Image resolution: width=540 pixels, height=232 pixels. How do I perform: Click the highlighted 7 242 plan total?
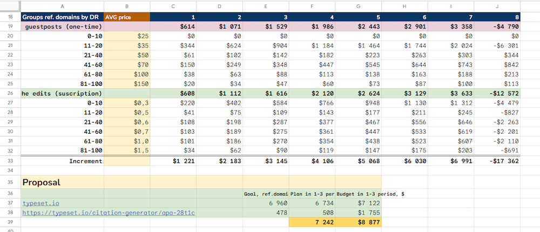click(312, 222)
